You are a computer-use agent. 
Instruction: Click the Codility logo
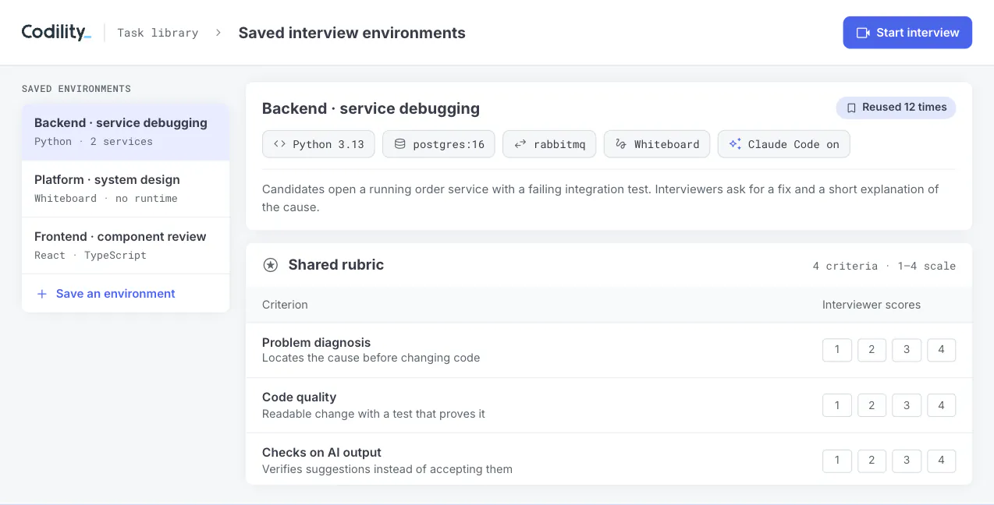pyautogui.click(x=56, y=32)
